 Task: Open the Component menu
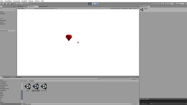pyautogui.click(x=16, y=1)
